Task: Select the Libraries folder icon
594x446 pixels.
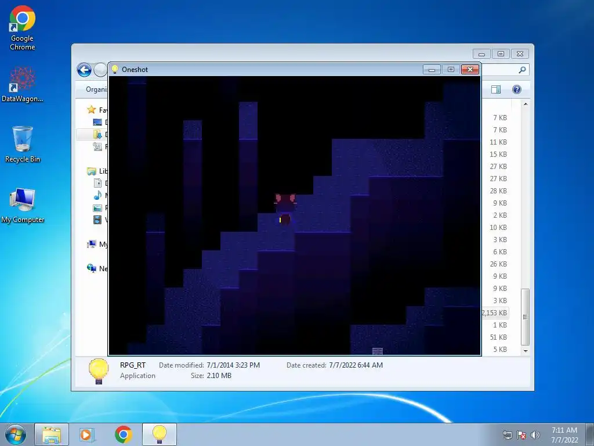Action: click(92, 171)
